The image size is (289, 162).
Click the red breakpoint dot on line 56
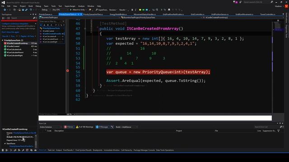[x=68, y=71]
